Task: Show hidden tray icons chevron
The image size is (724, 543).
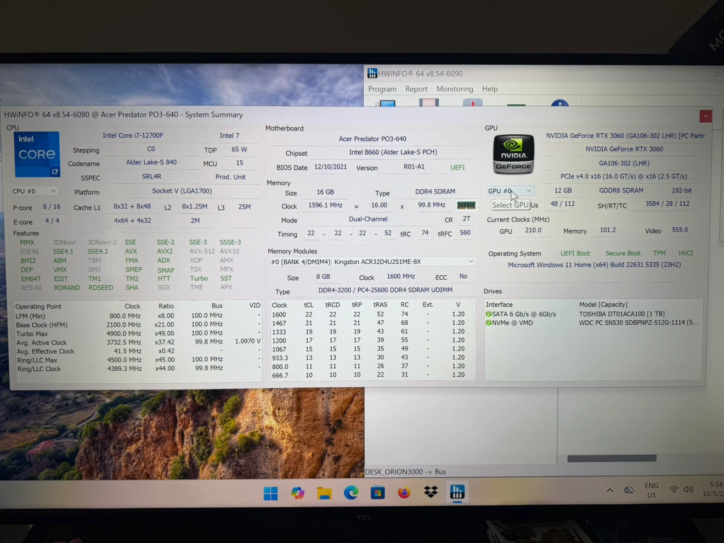Action: tap(610, 490)
